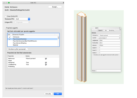This screenshot has height=98, width=137.
Task: Click the Profondità input field
Action: (x=110, y=43)
